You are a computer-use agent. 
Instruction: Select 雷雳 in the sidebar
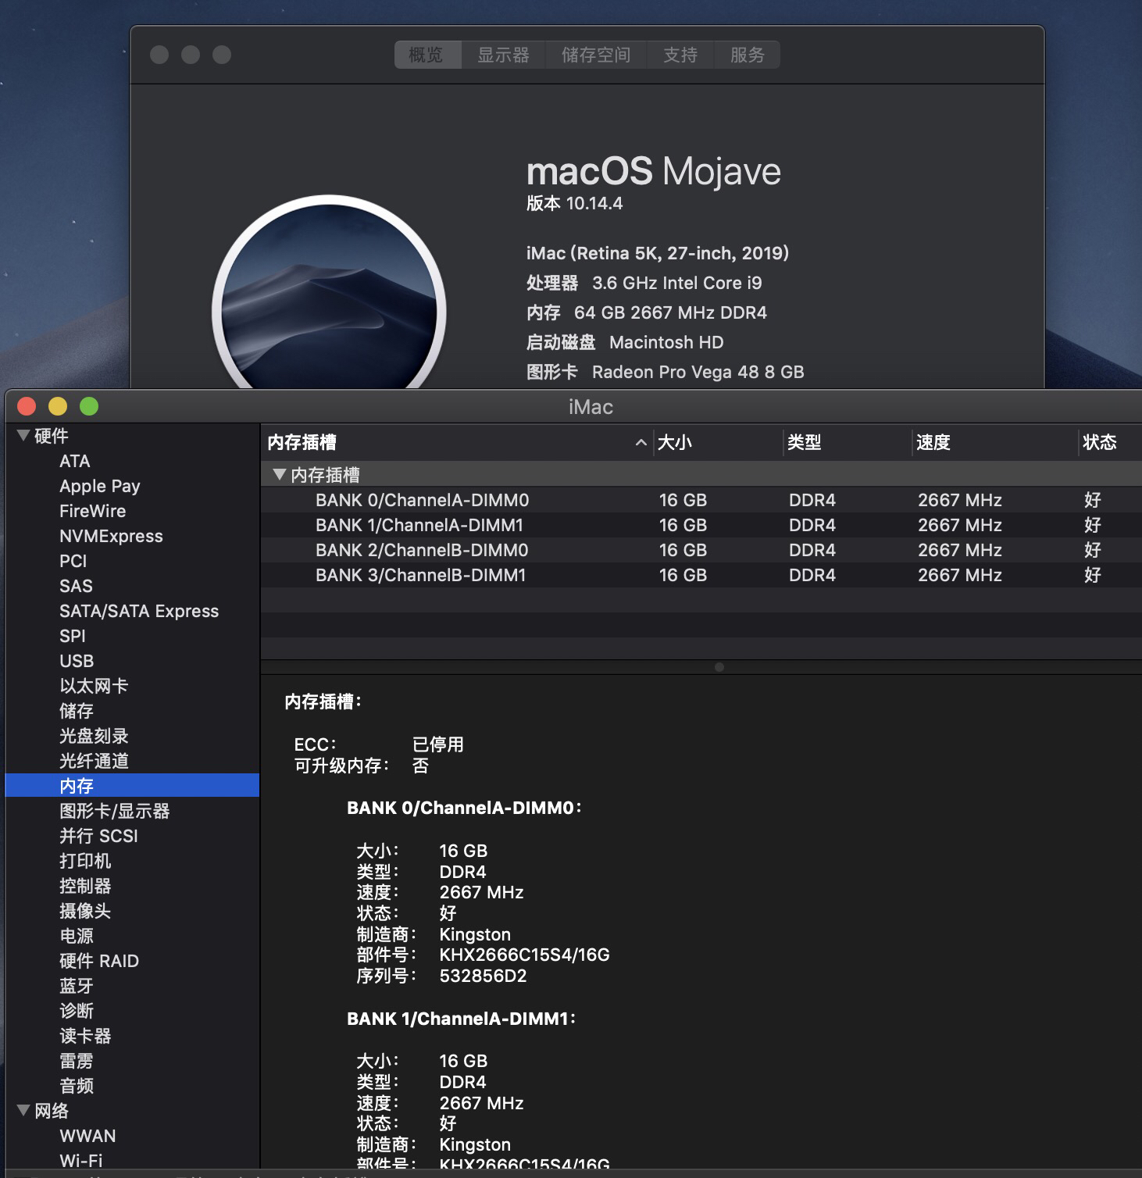tap(77, 1061)
